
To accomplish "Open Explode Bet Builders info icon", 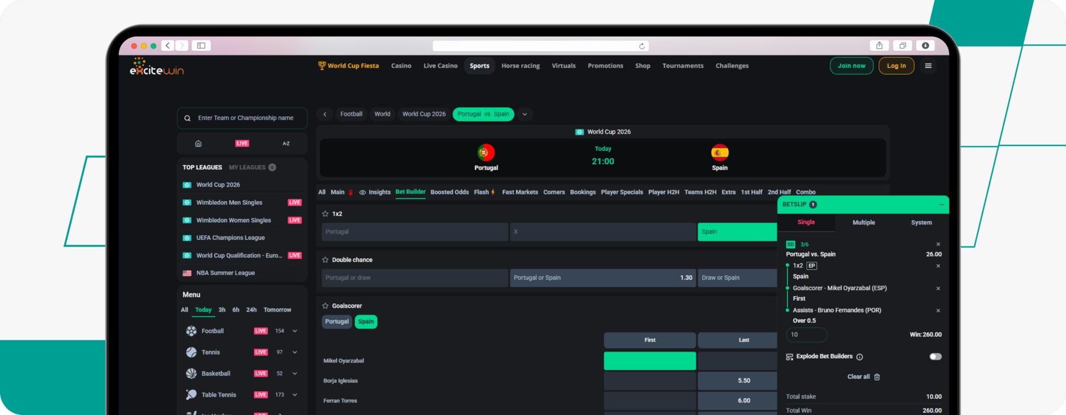I will 859,357.
